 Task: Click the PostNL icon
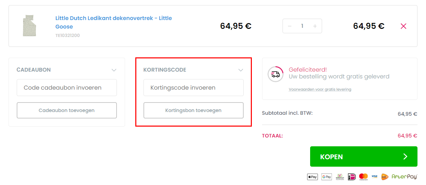(x=385, y=177)
